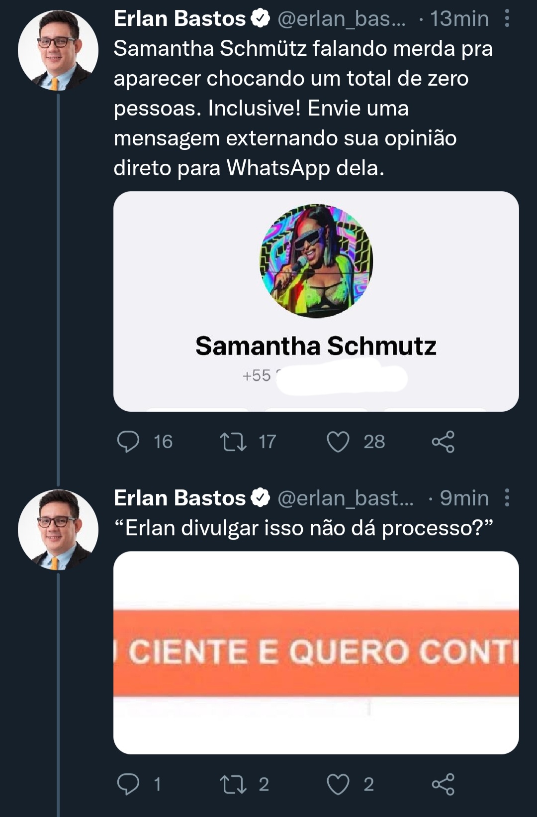
Task: Open Erlan Bastos profile name in second tweet
Action: coord(179,497)
